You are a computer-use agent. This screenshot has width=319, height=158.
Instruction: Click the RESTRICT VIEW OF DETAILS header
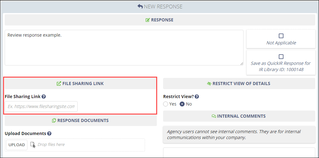click(x=239, y=84)
